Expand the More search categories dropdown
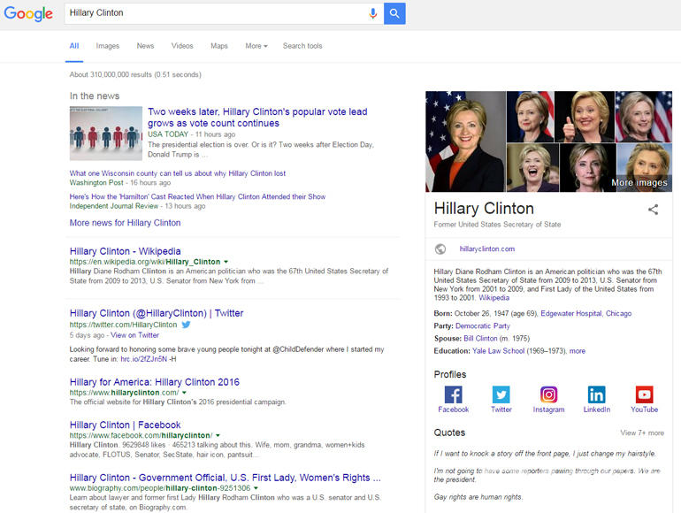 point(256,46)
